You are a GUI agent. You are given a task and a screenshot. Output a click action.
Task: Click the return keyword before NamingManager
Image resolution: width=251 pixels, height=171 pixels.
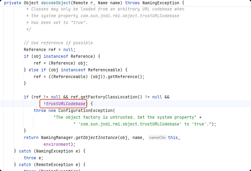[31, 137]
